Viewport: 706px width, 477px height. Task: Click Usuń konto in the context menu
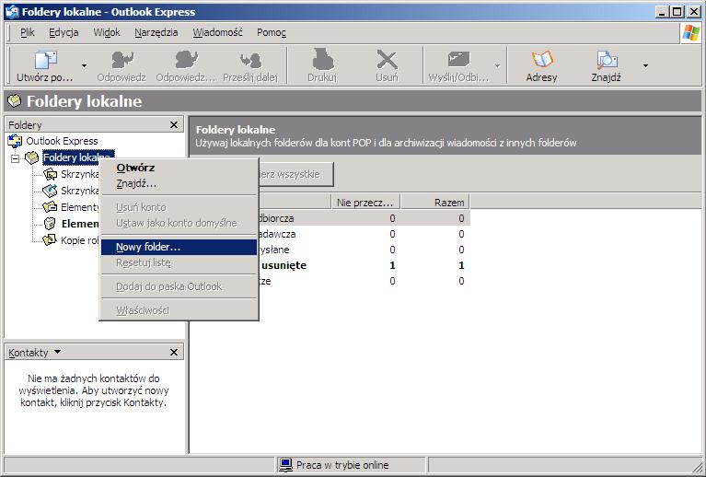[x=179, y=207]
